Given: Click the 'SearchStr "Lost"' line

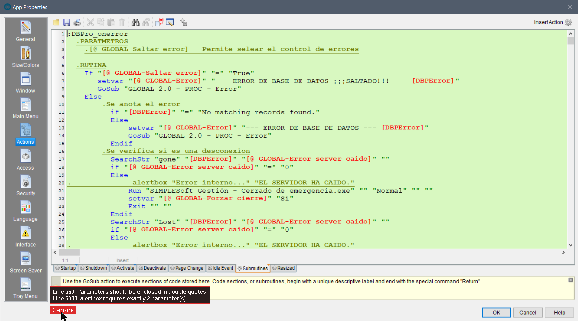Looking at the screenshot, I should (250, 222).
